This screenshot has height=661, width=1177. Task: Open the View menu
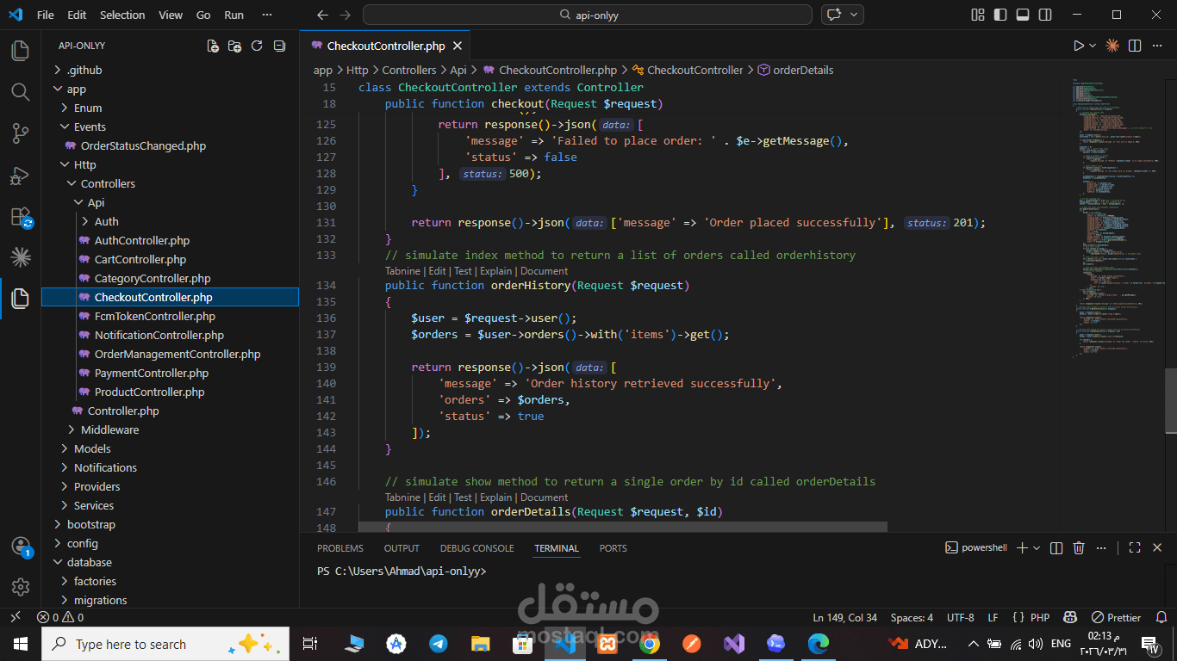coord(170,15)
